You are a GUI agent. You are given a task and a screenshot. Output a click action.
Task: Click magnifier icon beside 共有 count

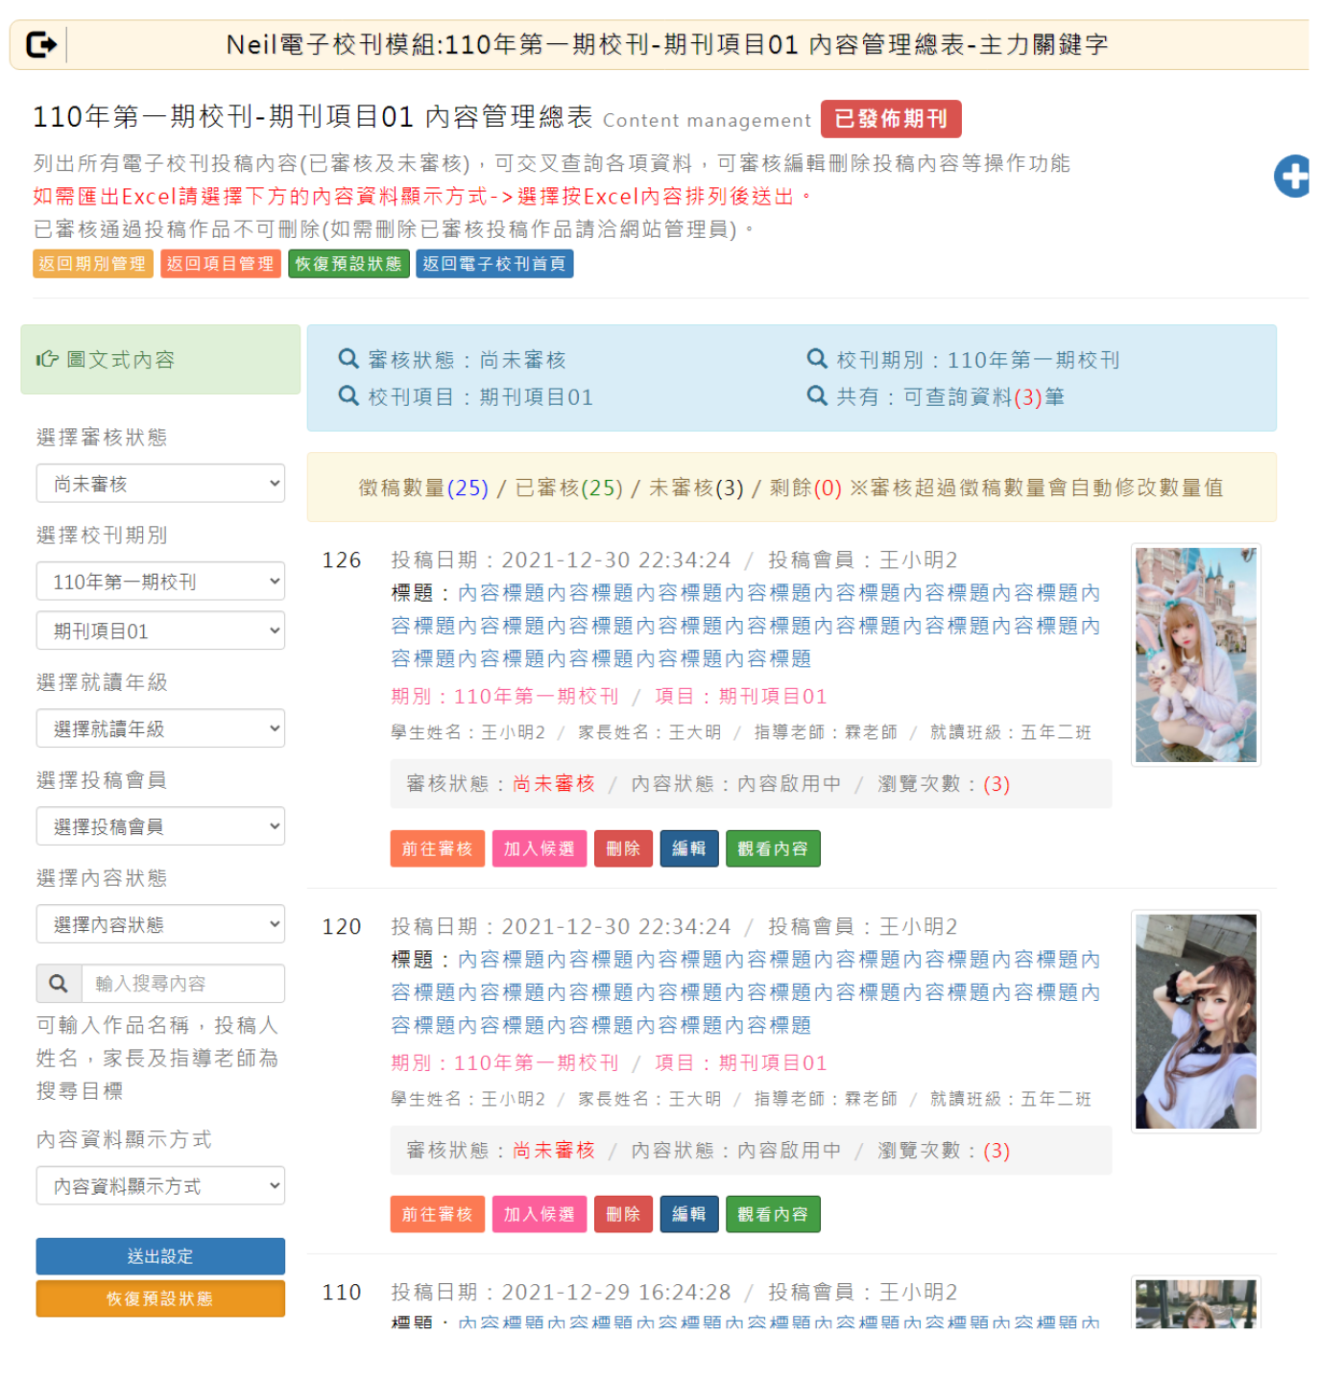click(x=817, y=396)
